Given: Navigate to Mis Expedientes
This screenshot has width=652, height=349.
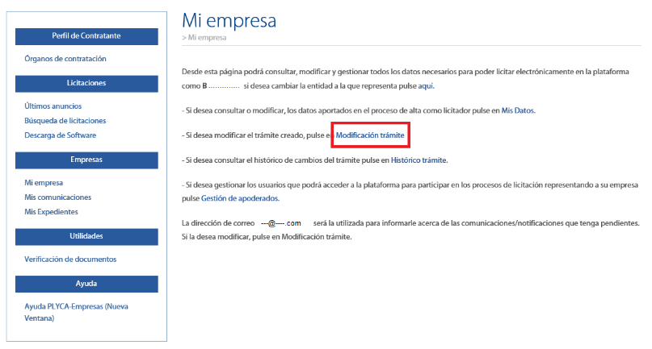Looking at the screenshot, I should pyautogui.click(x=52, y=212).
